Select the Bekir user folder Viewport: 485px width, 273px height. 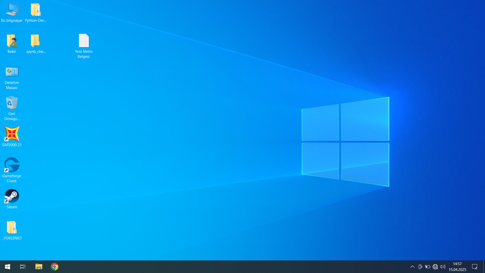[12, 41]
